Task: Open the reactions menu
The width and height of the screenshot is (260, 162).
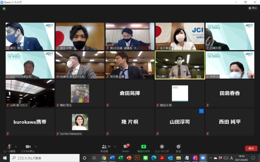Action: [178, 148]
